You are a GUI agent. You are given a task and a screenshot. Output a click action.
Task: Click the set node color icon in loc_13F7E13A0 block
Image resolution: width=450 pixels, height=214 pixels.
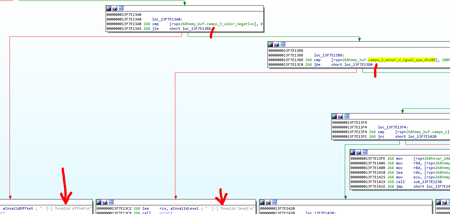click(x=108, y=8)
